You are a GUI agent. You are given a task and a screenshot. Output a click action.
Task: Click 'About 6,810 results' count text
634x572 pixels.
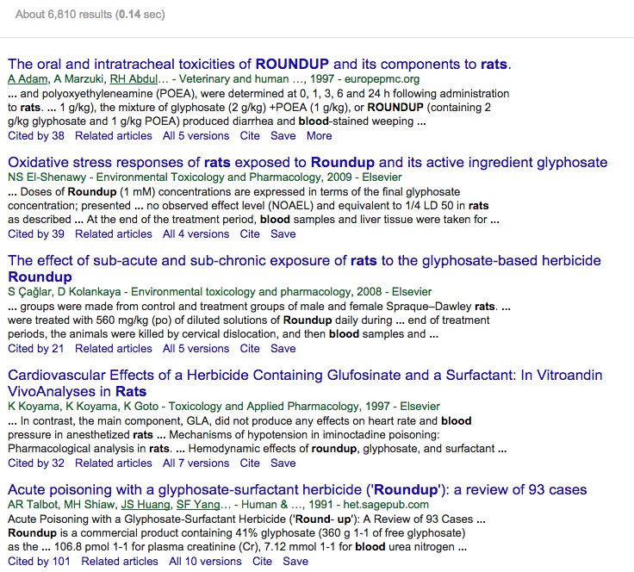(90, 14)
